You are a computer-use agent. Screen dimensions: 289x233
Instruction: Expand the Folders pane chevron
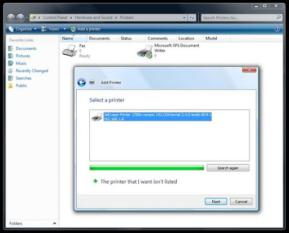pyautogui.click(x=55, y=223)
